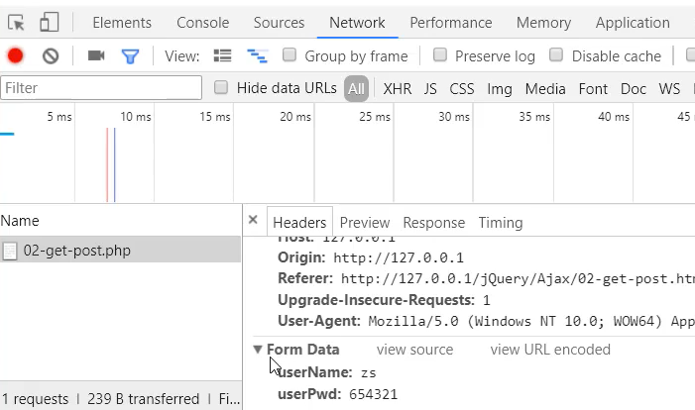The height and width of the screenshot is (410, 695).
Task: Open the Sources tab
Action: tap(279, 23)
